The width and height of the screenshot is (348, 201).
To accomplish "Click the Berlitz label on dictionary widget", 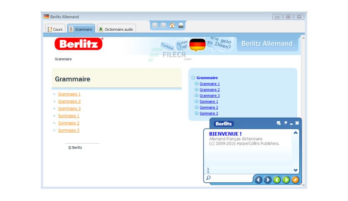I will tap(224, 124).
